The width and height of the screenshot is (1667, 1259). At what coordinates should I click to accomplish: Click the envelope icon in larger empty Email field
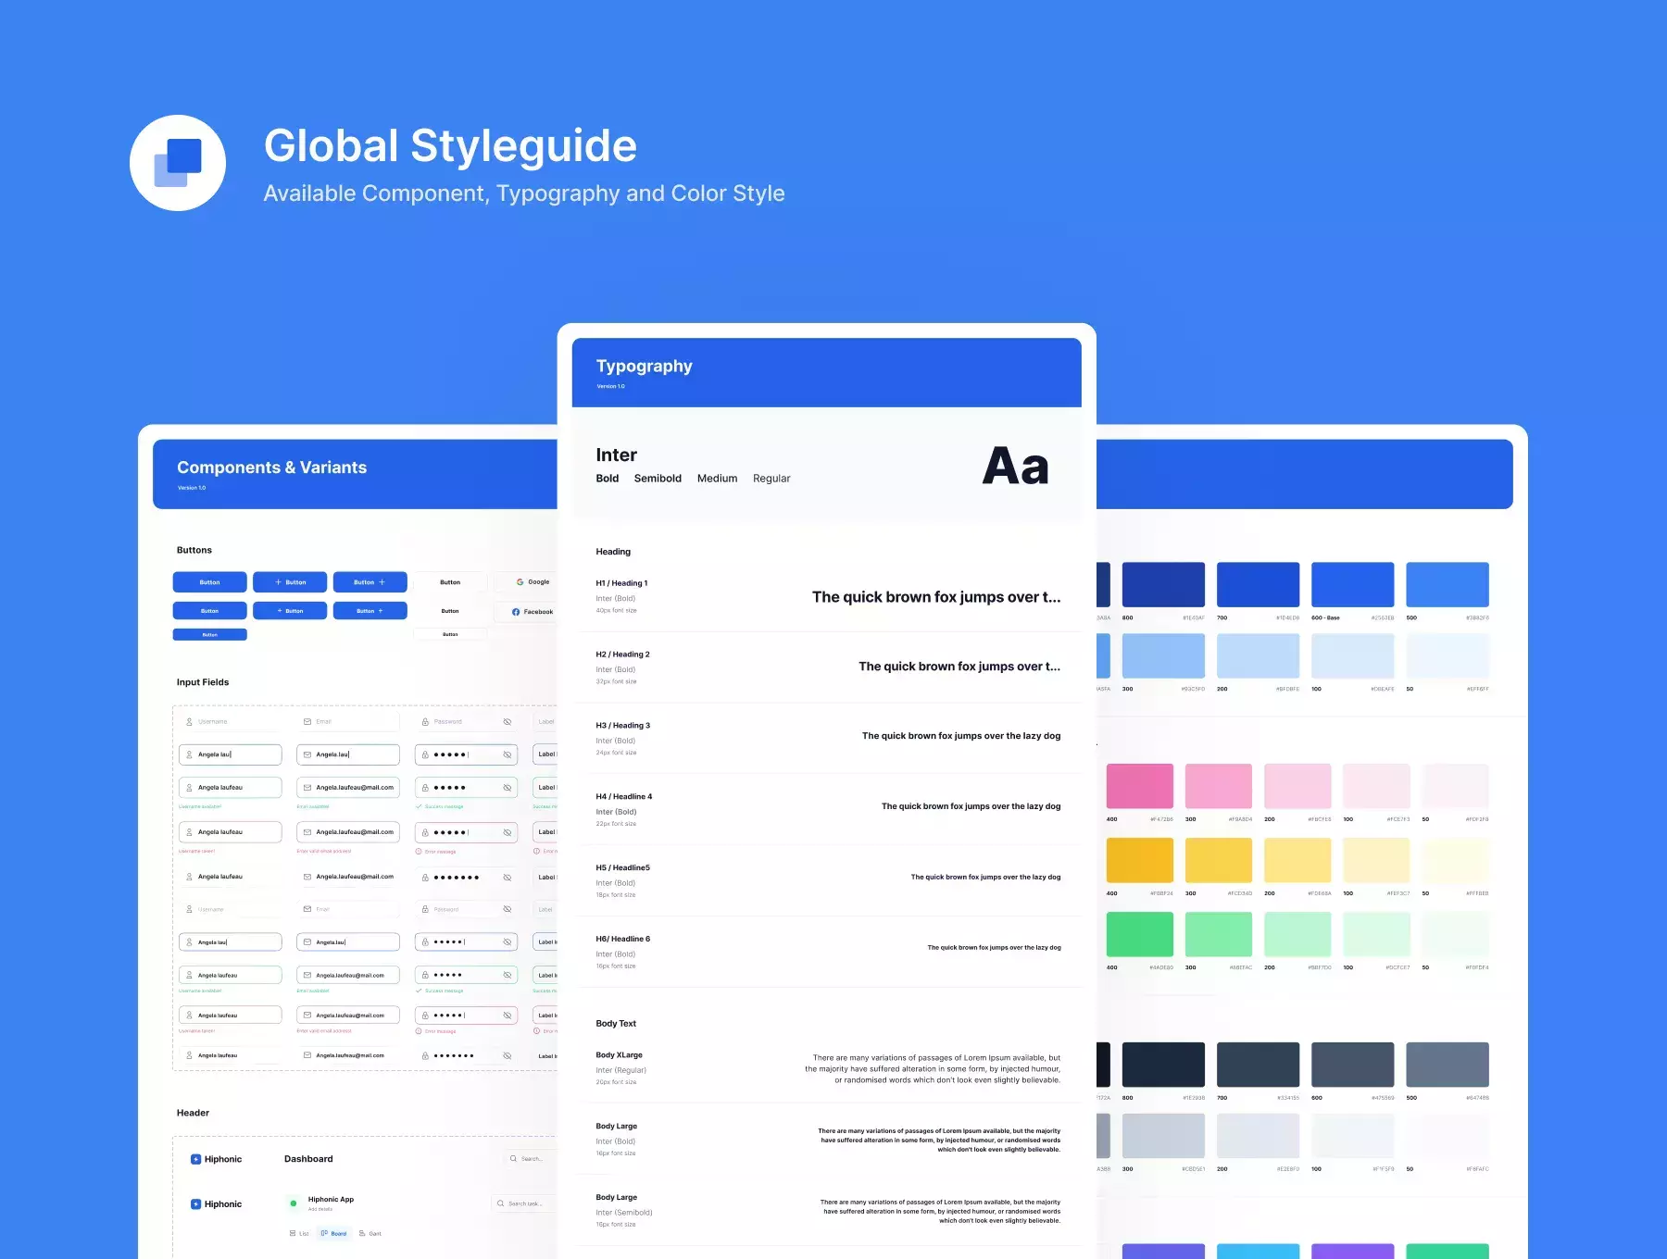(307, 722)
